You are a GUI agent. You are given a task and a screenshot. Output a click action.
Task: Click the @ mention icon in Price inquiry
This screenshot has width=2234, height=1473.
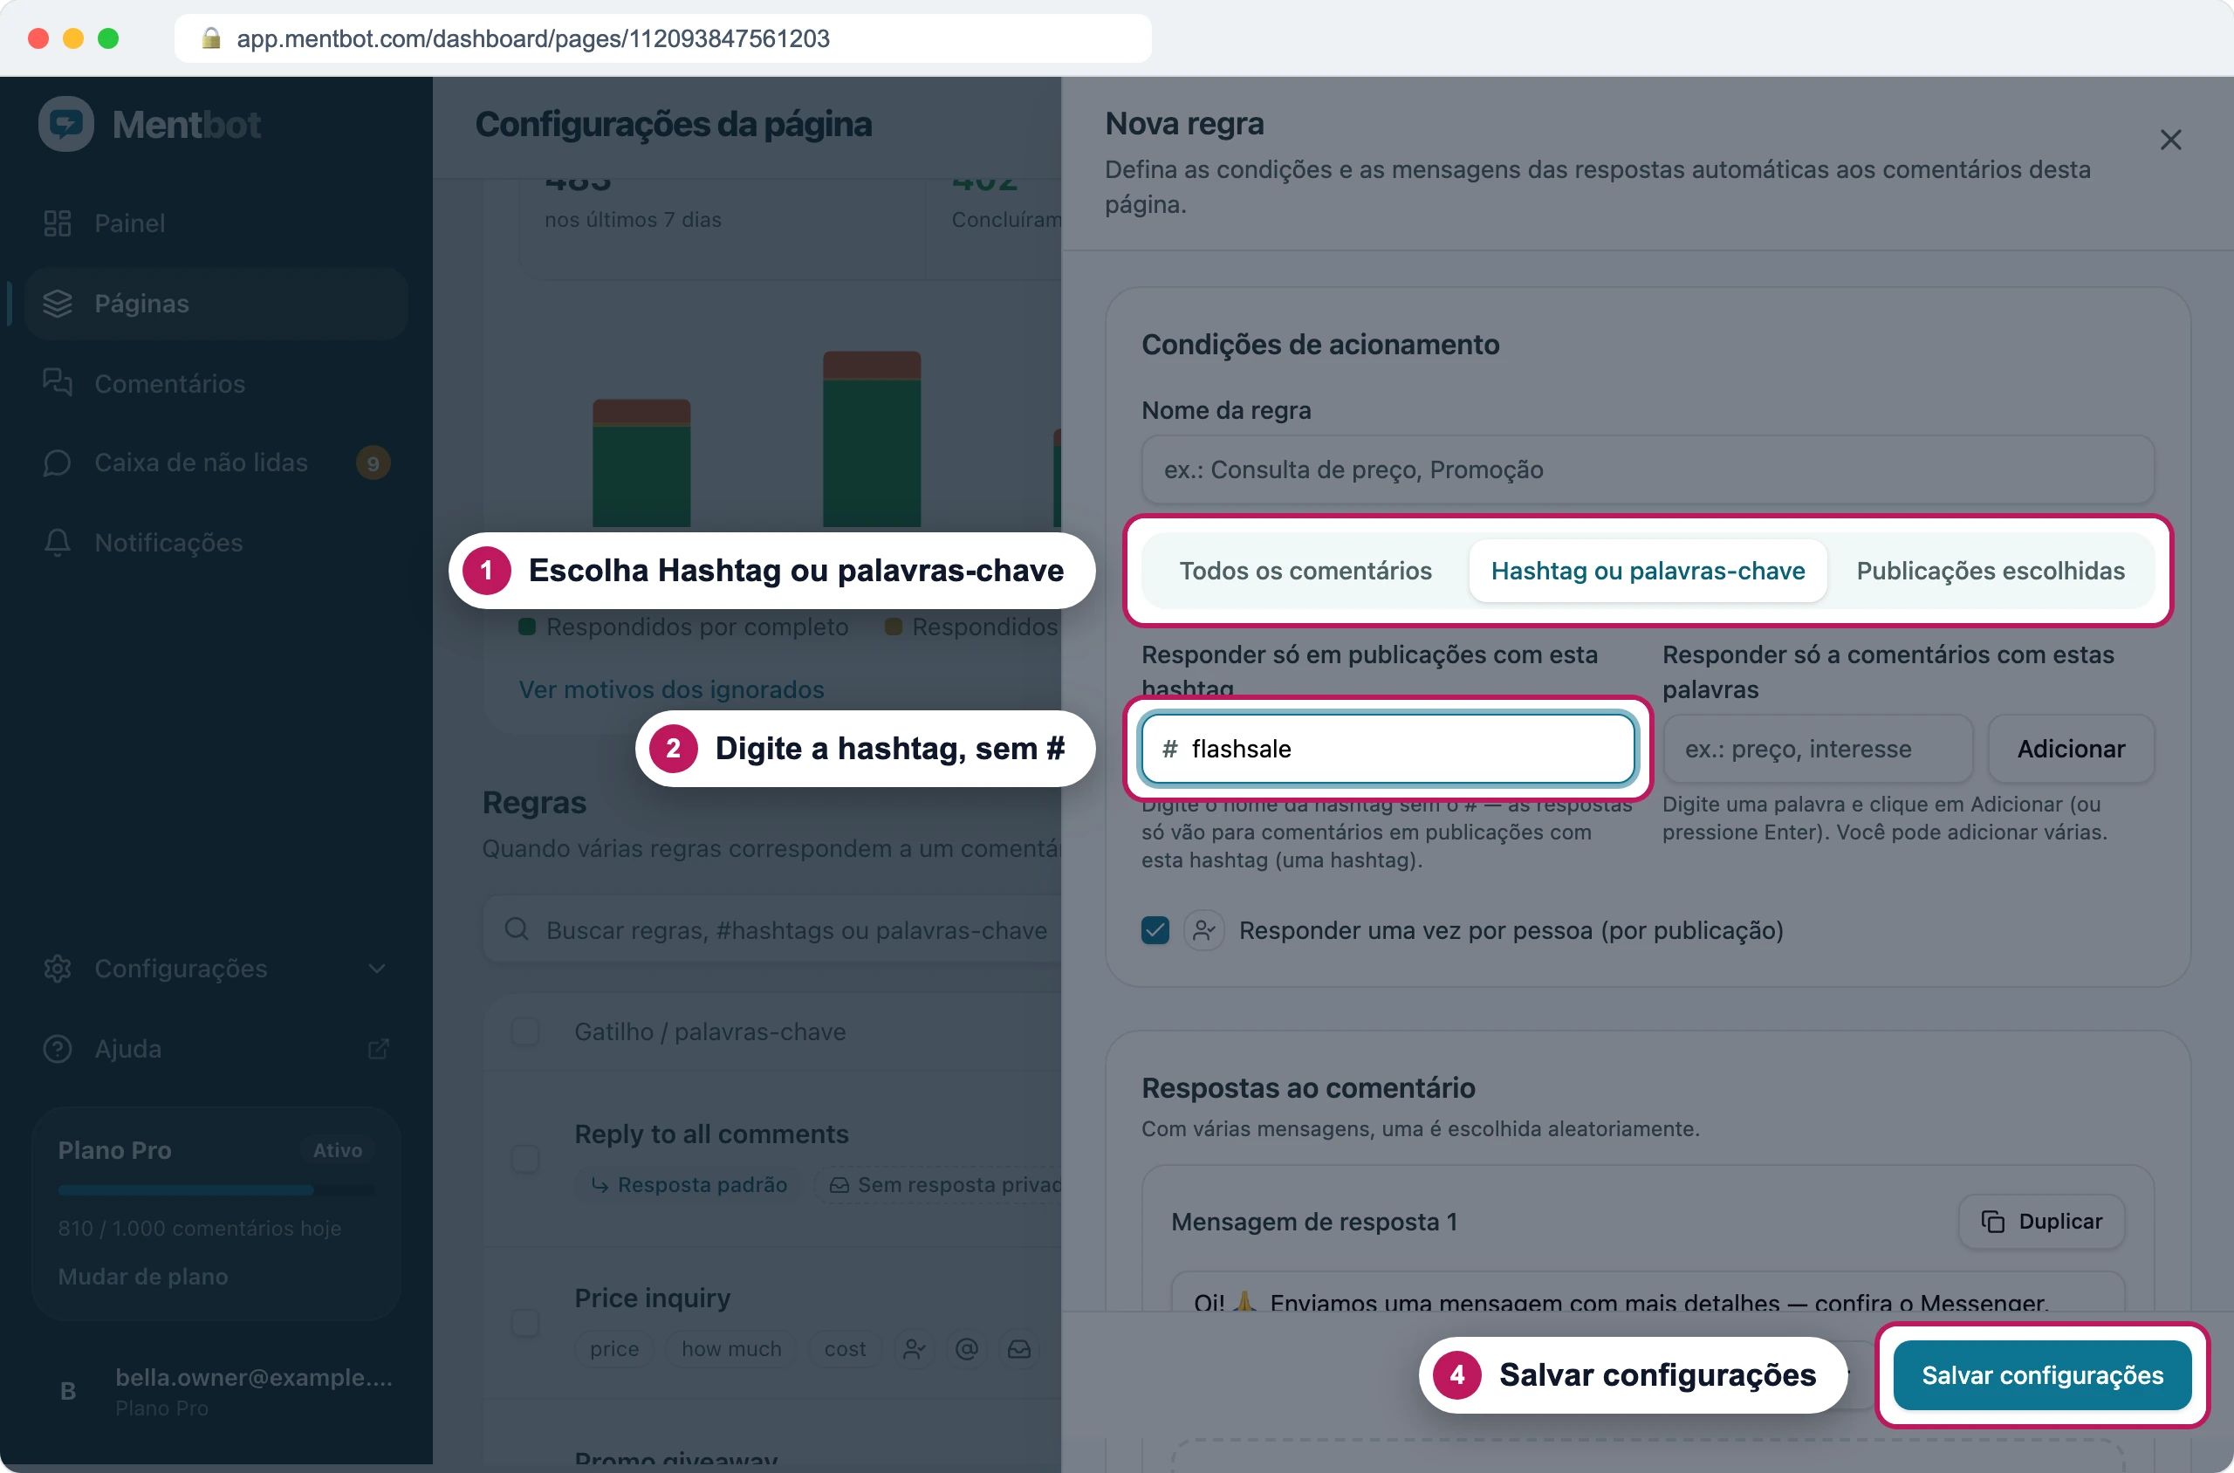[967, 1349]
